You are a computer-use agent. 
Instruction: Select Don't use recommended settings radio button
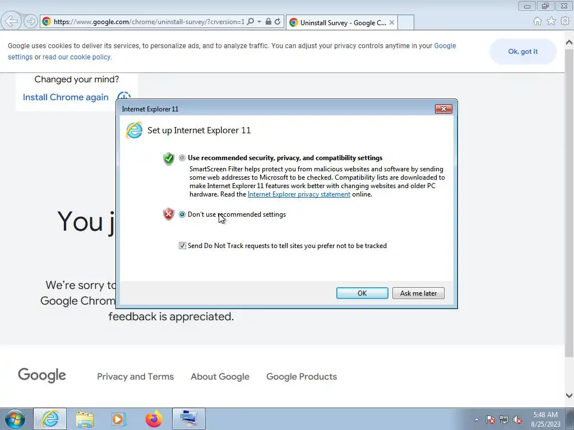tap(182, 214)
